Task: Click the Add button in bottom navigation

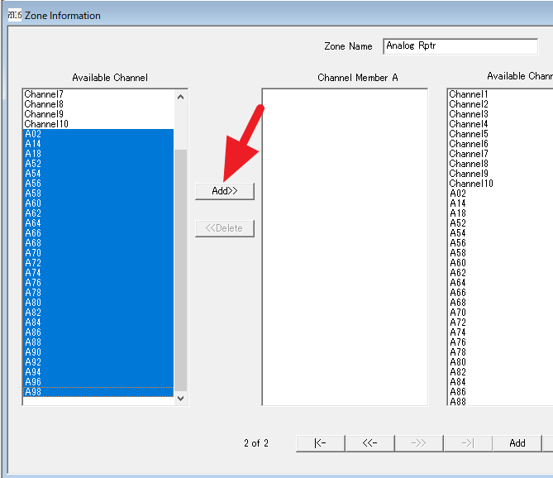Action: coord(517,443)
